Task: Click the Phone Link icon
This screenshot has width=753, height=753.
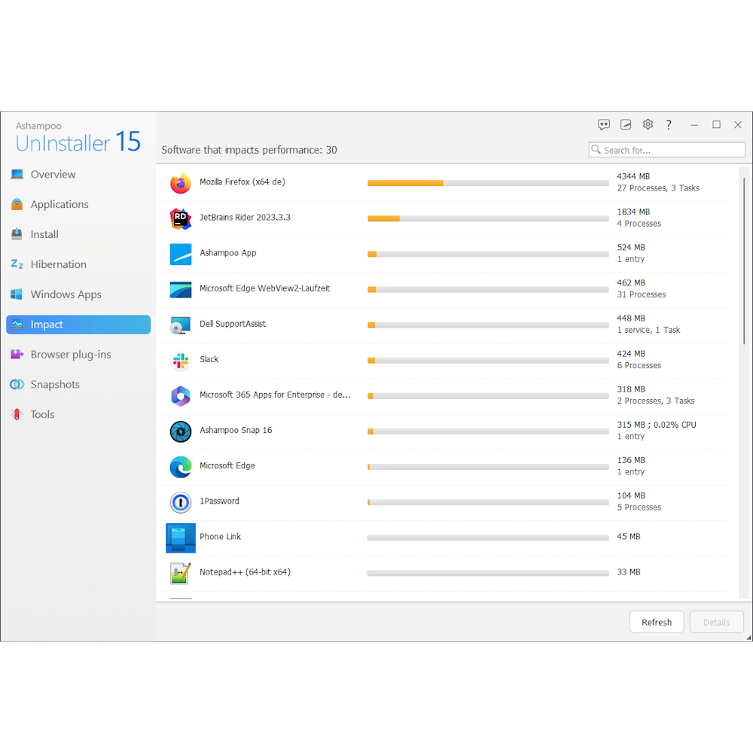Action: pyautogui.click(x=181, y=538)
